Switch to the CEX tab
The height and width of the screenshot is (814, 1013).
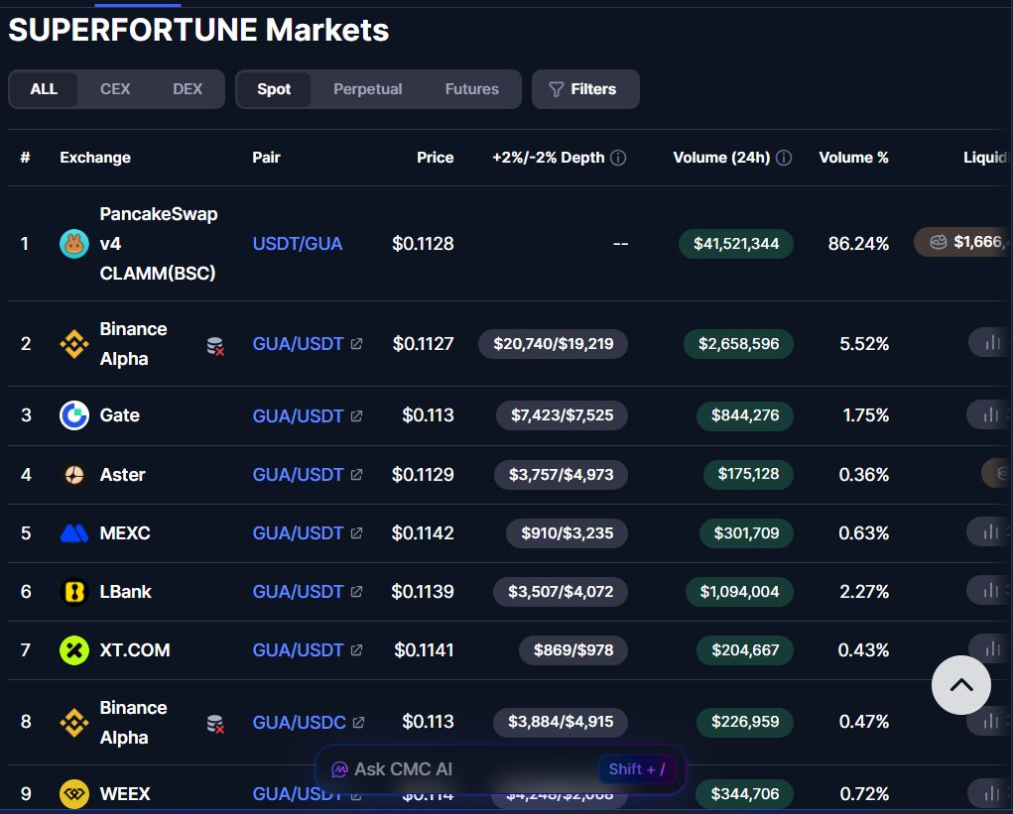point(115,89)
